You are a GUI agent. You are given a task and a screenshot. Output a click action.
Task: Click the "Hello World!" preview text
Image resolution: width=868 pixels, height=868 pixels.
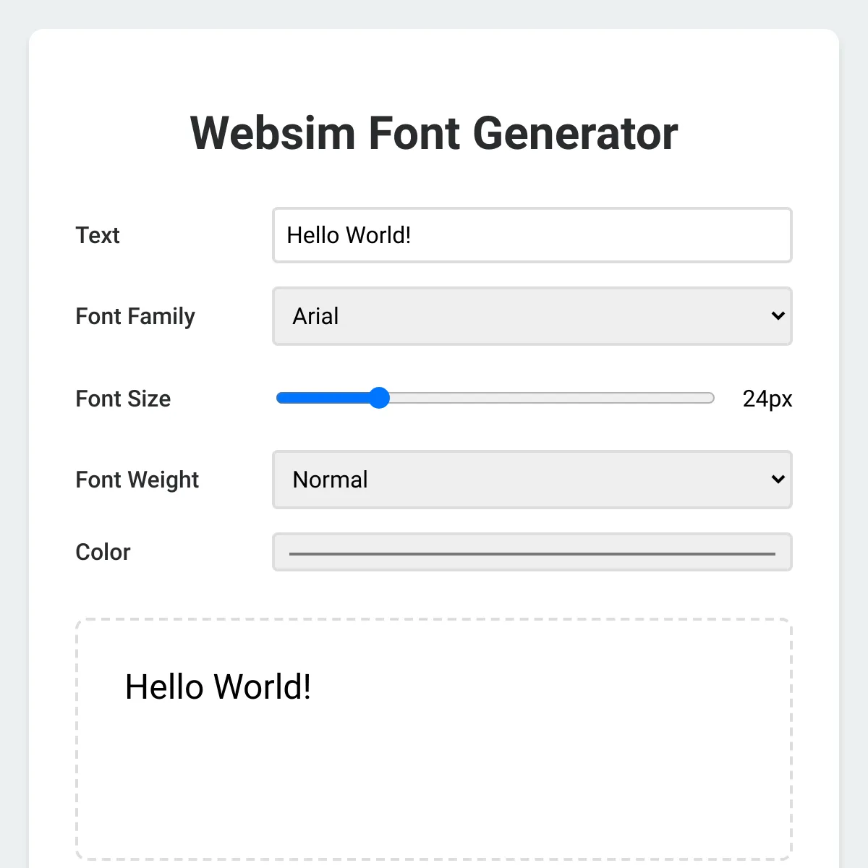(x=218, y=686)
